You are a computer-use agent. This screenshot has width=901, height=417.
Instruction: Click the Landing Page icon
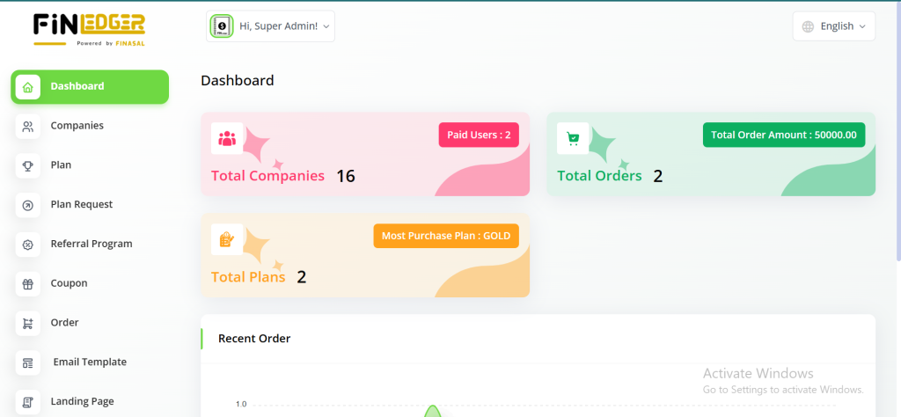click(28, 402)
